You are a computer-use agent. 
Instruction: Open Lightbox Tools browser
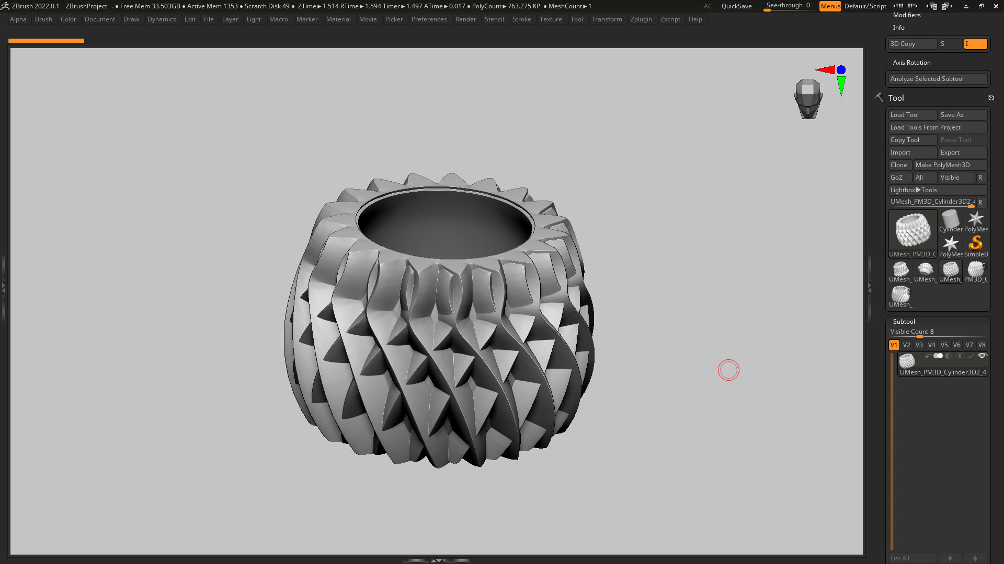point(938,190)
